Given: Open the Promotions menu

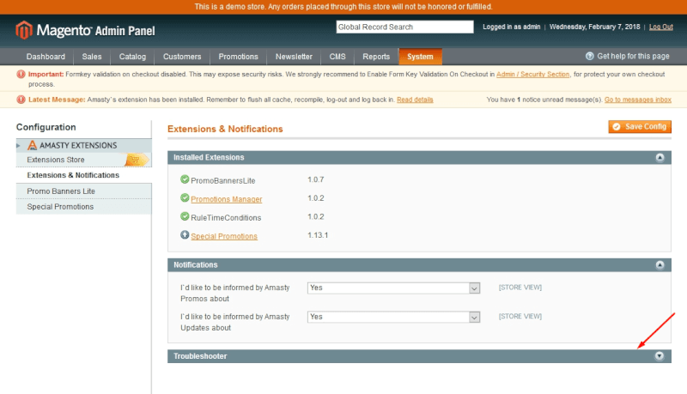Looking at the screenshot, I should point(239,57).
